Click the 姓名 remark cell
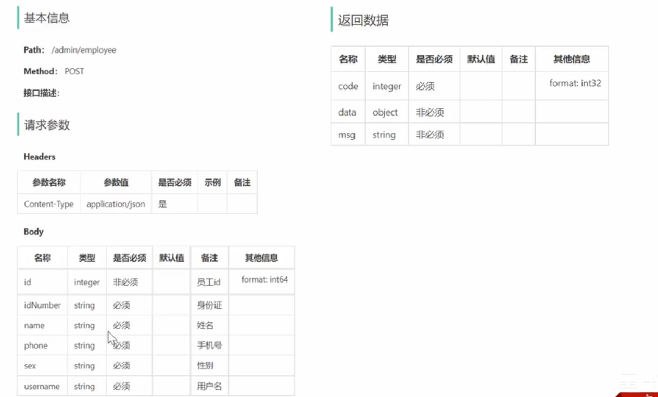Image resolution: width=658 pixels, height=397 pixels. (x=209, y=325)
